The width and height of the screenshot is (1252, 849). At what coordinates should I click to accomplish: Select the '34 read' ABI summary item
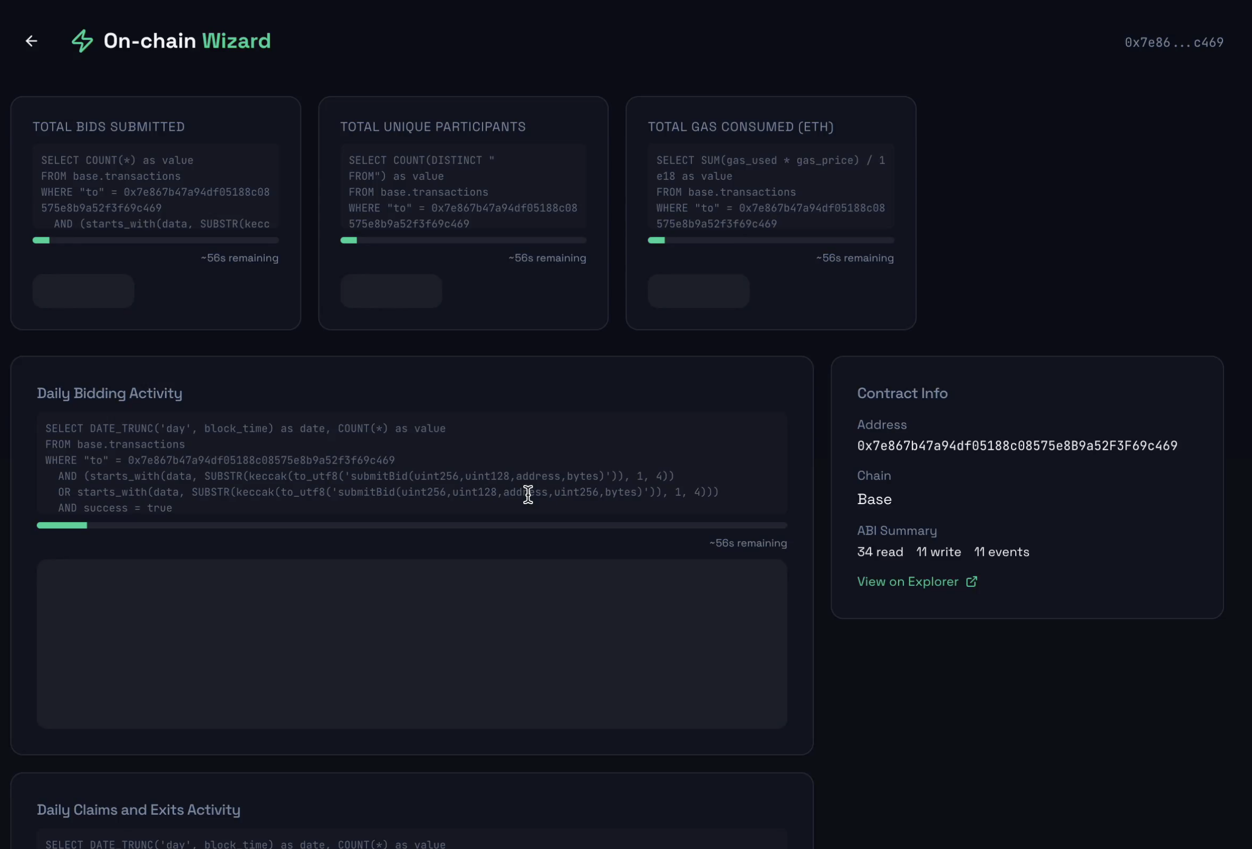[880, 552]
